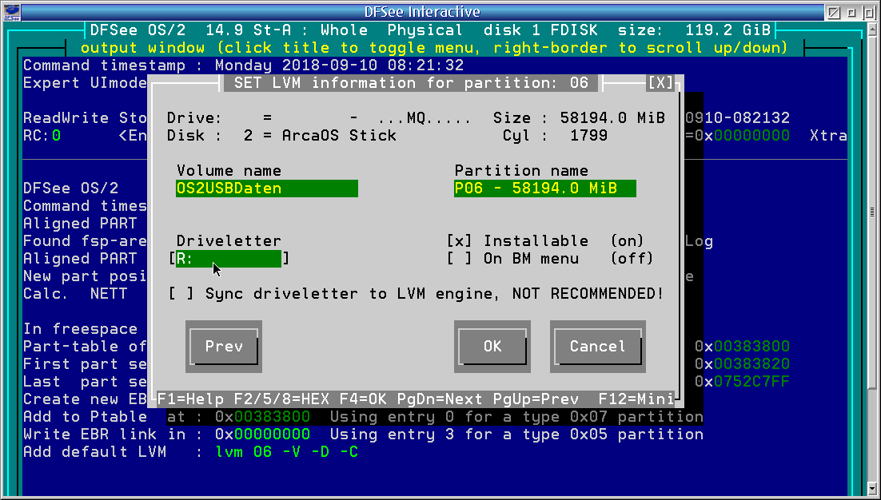881x500 pixels.
Task: Click the "ArcaOS Stick" disk description
Action: pos(339,135)
